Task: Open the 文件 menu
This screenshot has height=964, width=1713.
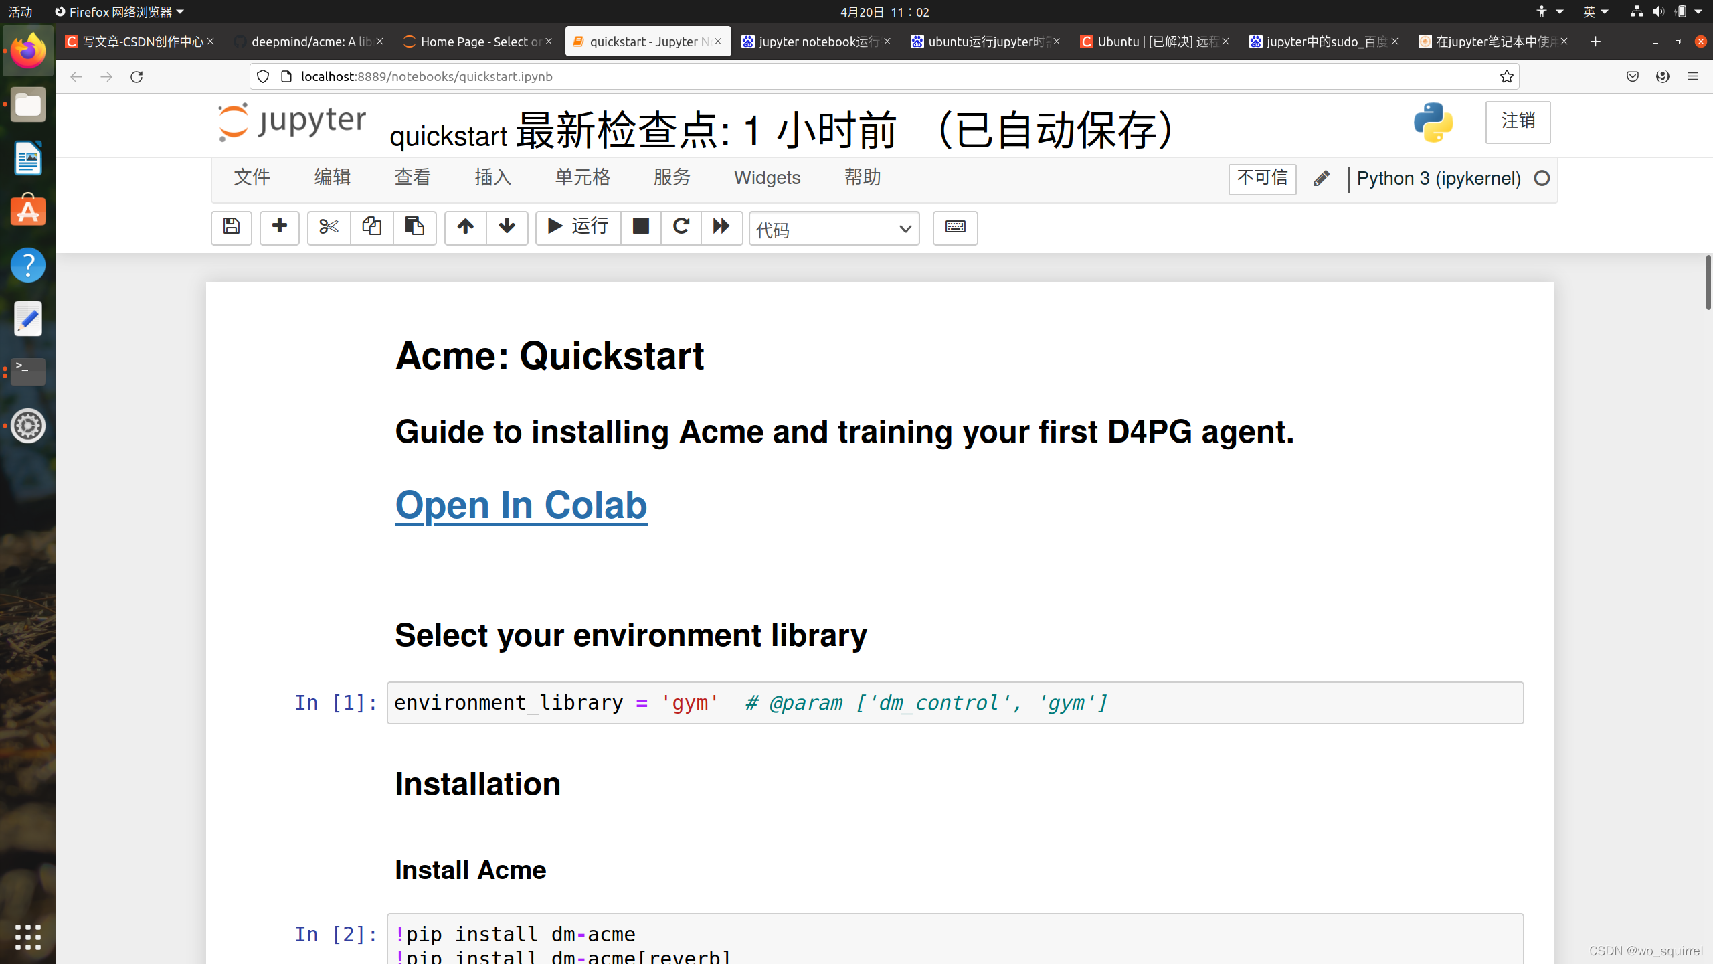Action: coord(252,178)
